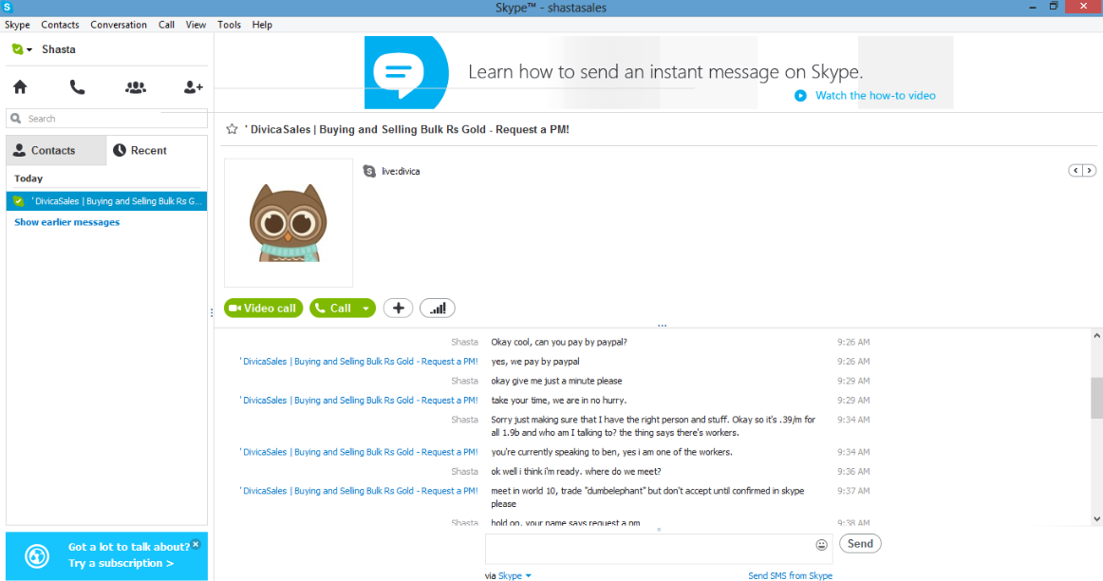
Task: Click the message about meeting in world 10
Action: pyautogui.click(x=648, y=497)
